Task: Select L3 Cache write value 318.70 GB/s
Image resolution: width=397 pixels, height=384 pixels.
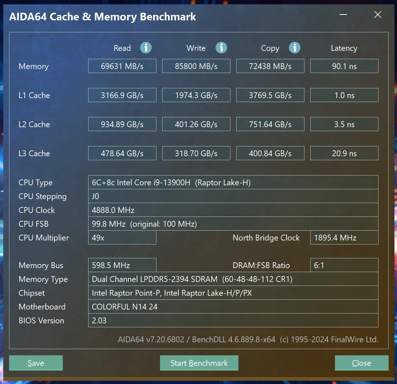Action: point(196,153)
